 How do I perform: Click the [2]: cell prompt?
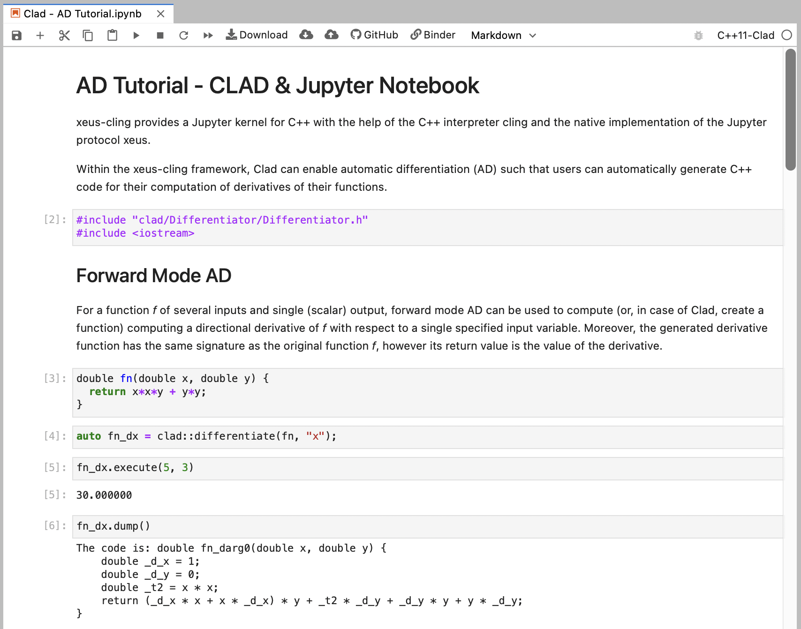coord(55,219)
